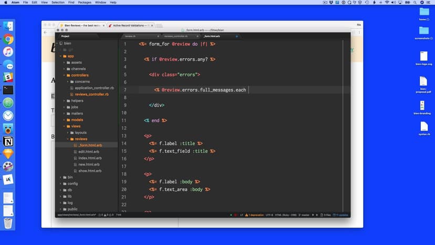This screenshot has height=245, width=435.
Task: Open the Packages menu
Action: pyautogui.click(x=84, y=2)
